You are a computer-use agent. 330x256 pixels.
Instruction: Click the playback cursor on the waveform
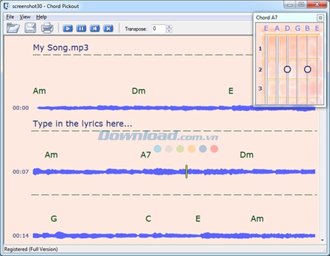point(186,172)
